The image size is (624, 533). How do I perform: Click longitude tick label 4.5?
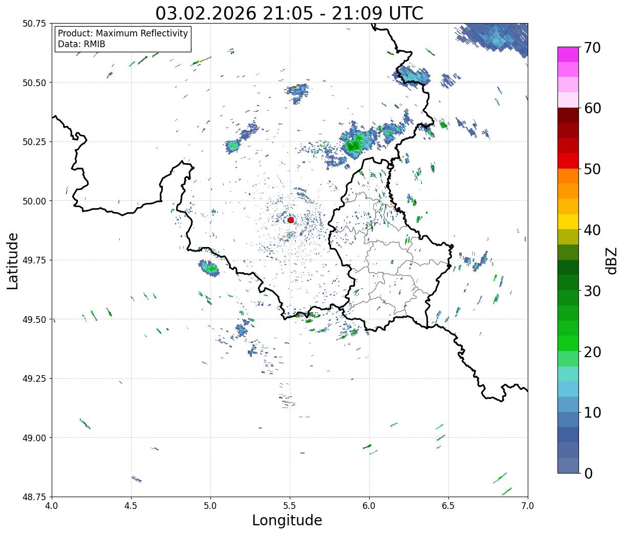tap(131, 506)
